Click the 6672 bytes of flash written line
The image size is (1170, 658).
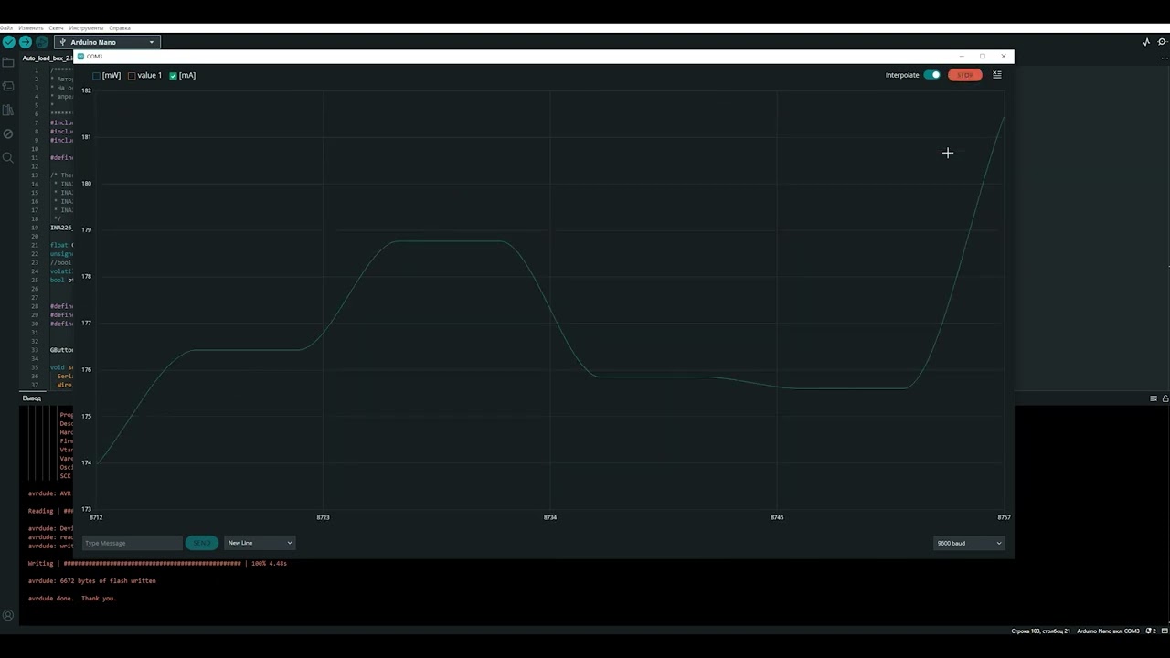pyautogui.click(x=92, y=581)
